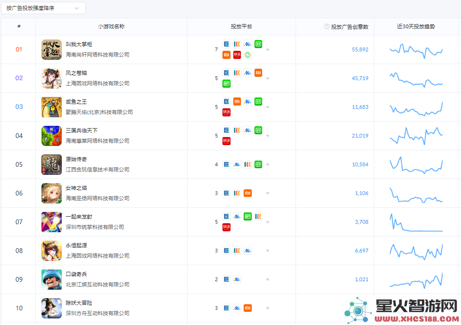Image resolution: width=461 pixels, height=325 pixels.
Task: Expand platform list arrow for 咸鱼之王
Action: [268, 107]
